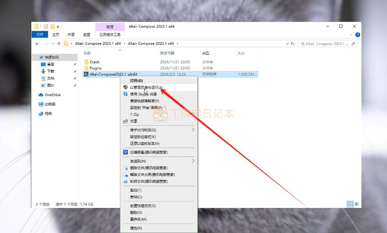Click the Tencent shield scan icon

(x=125, y=152)
